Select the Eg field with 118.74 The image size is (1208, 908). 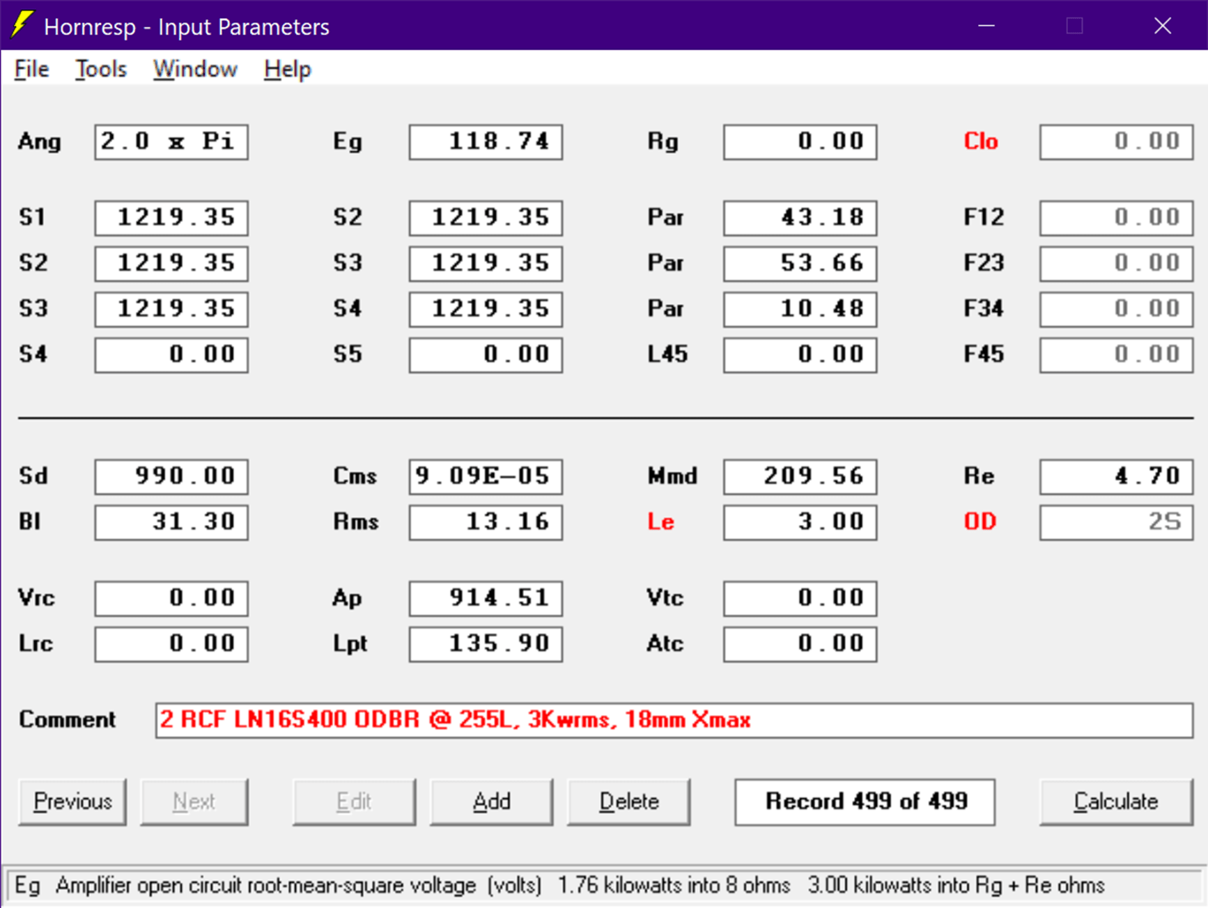[x=486, y=142]
